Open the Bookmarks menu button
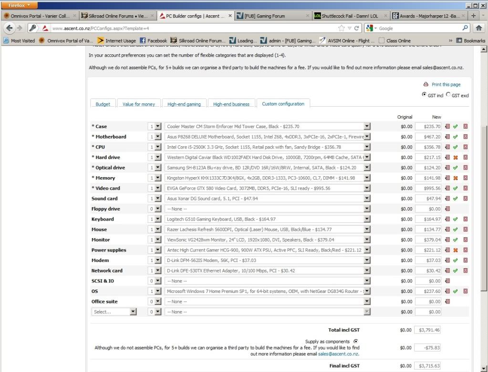This screenshot has width=488, height=372. coord(470,40)
